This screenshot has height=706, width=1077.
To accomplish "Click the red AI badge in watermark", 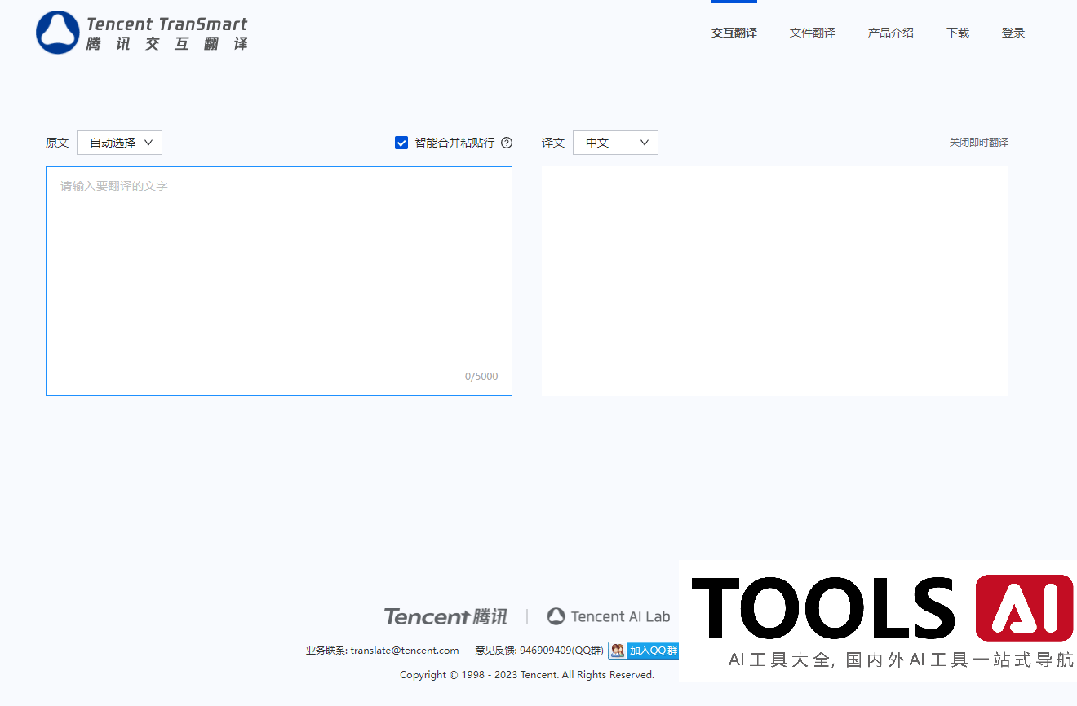I will point(1024,607).
